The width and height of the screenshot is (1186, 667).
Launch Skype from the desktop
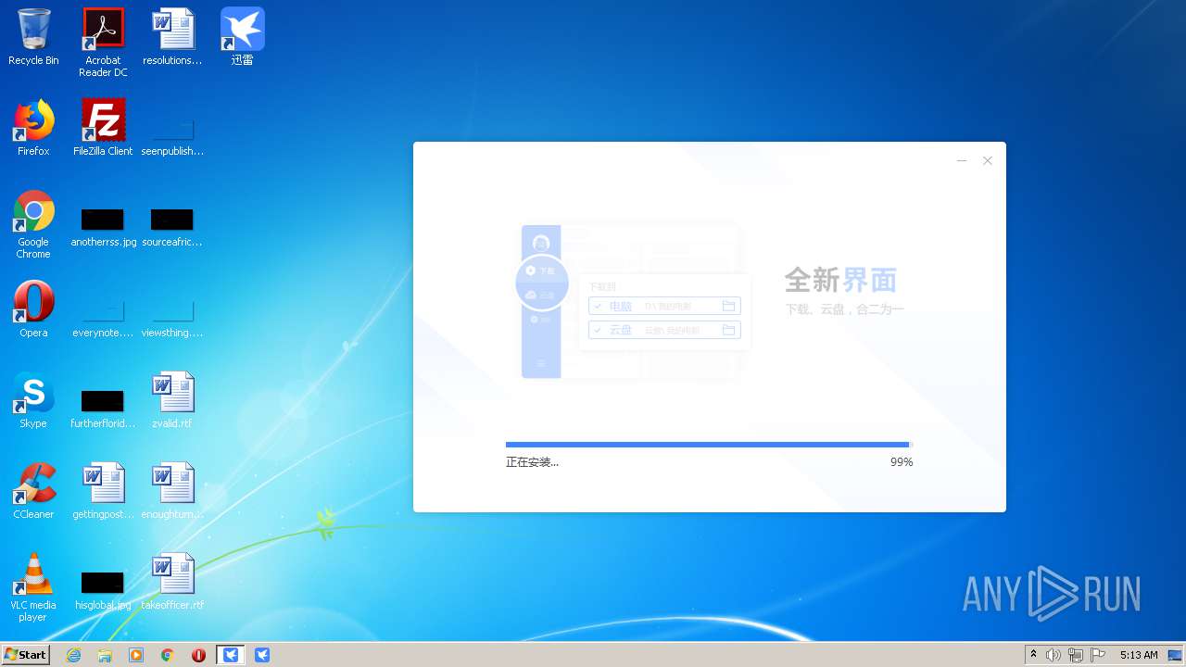[x=33, y=400]
